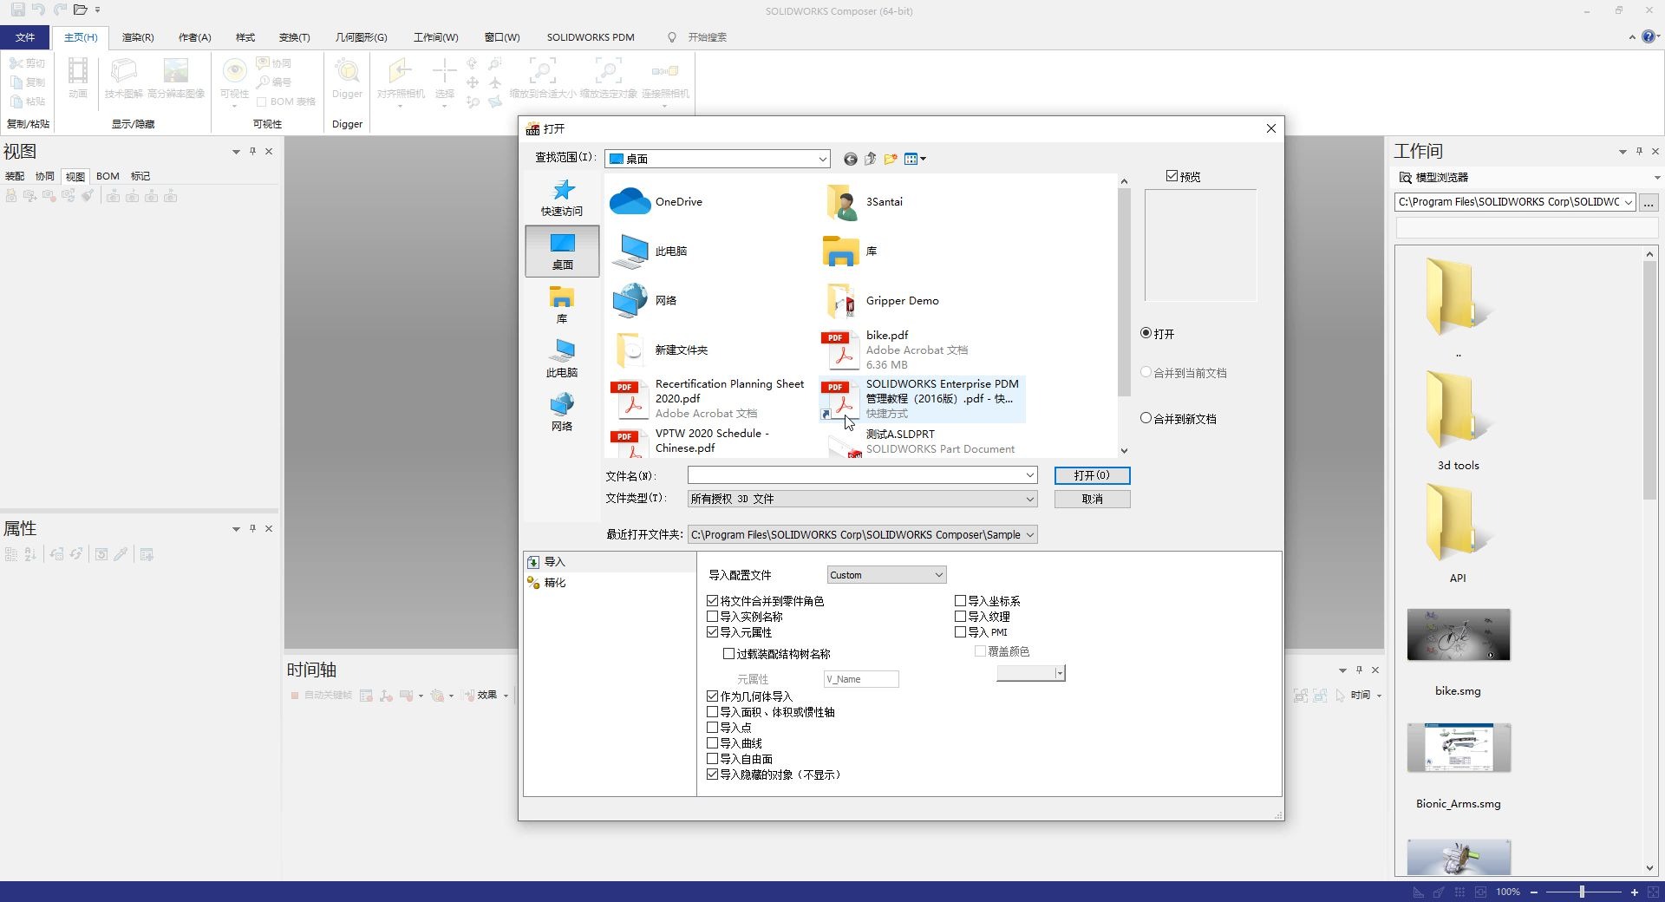Enable 导入实例名称 checkbox
The image size is (1665, 902).
point(713,617)
